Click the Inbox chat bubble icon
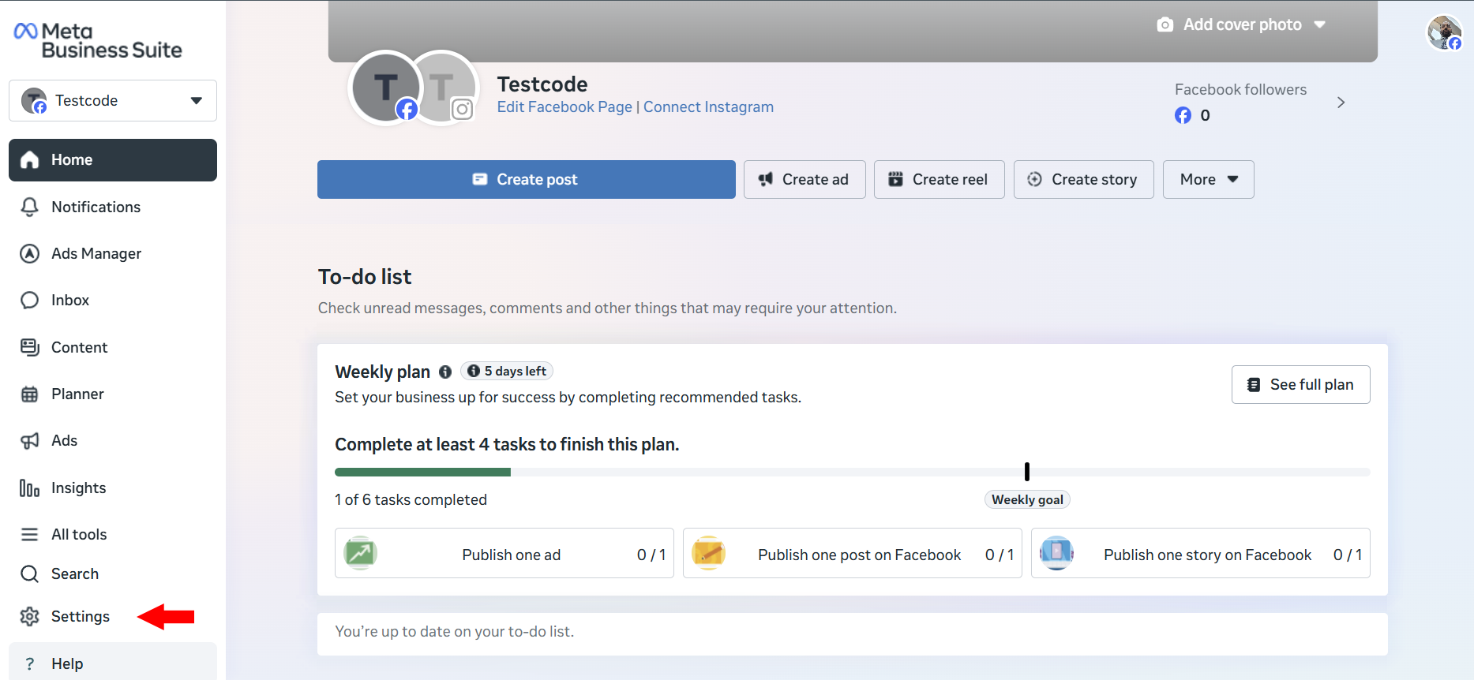The width and height of the screenshot is (1474, 680). [29, 300]
